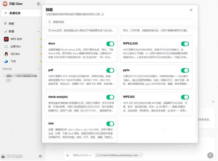
Task: Collapse the sidebar panel icon
Action: (39, 4)
